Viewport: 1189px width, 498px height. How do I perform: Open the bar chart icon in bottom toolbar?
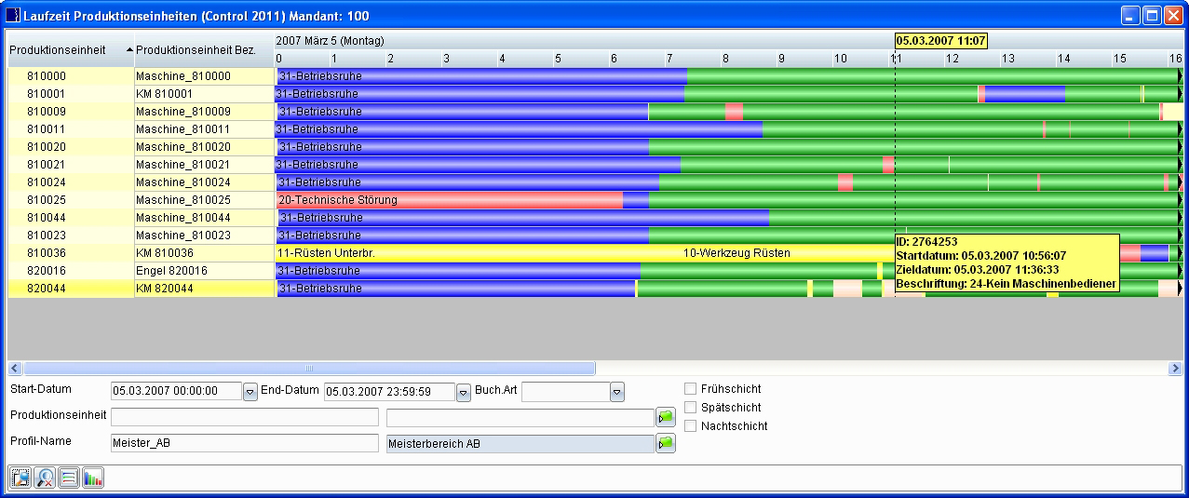[x=93, y=478]
